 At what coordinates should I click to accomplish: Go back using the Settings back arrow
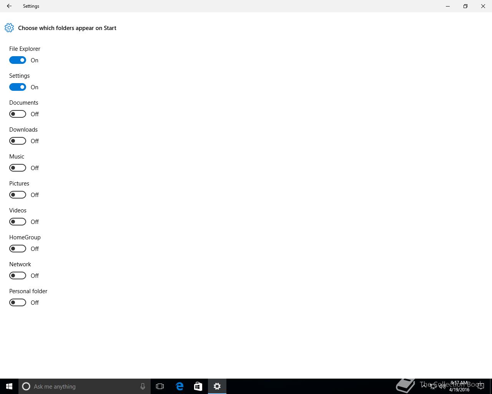(x=9, y=6)
